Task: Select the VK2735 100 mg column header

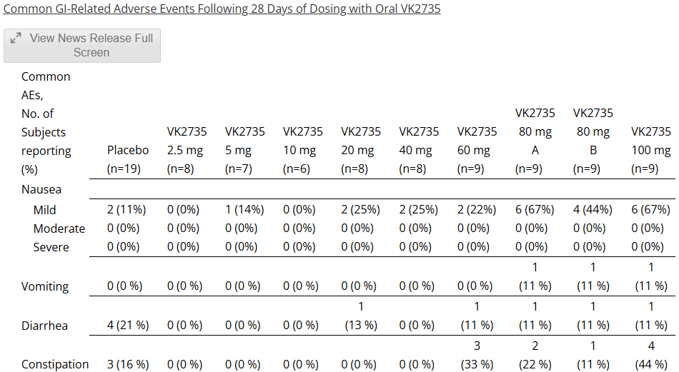Action: 650,150
